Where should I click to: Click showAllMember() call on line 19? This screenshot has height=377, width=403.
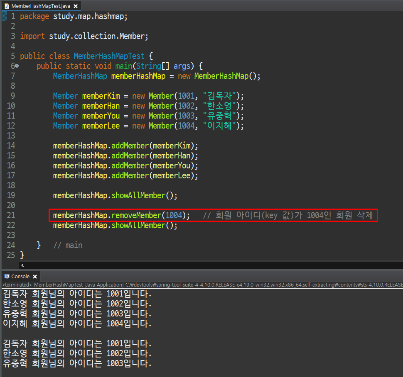click(x=142, y=196)
